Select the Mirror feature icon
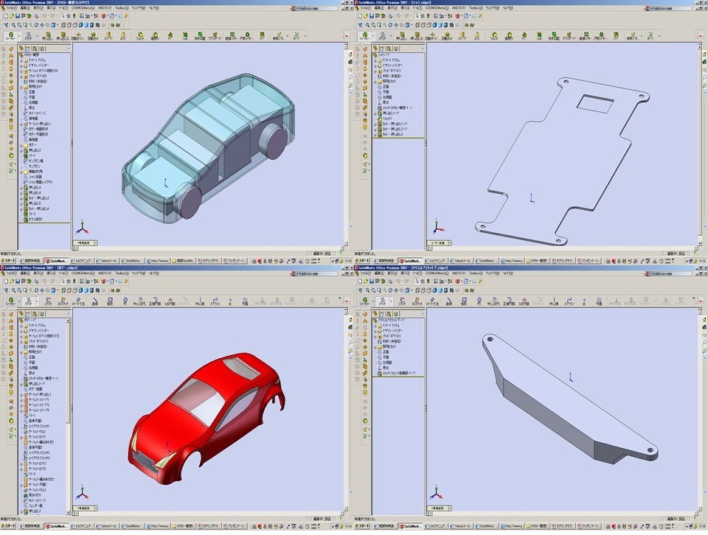The image size is (708, 535). click(263, 35)
